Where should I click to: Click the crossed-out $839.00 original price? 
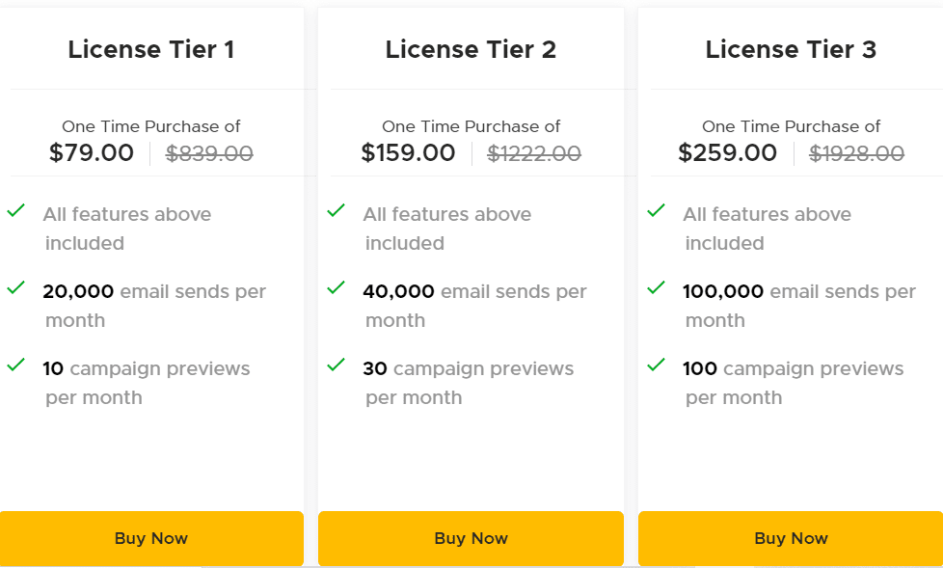pyautogui.click(x=209, y=152)
